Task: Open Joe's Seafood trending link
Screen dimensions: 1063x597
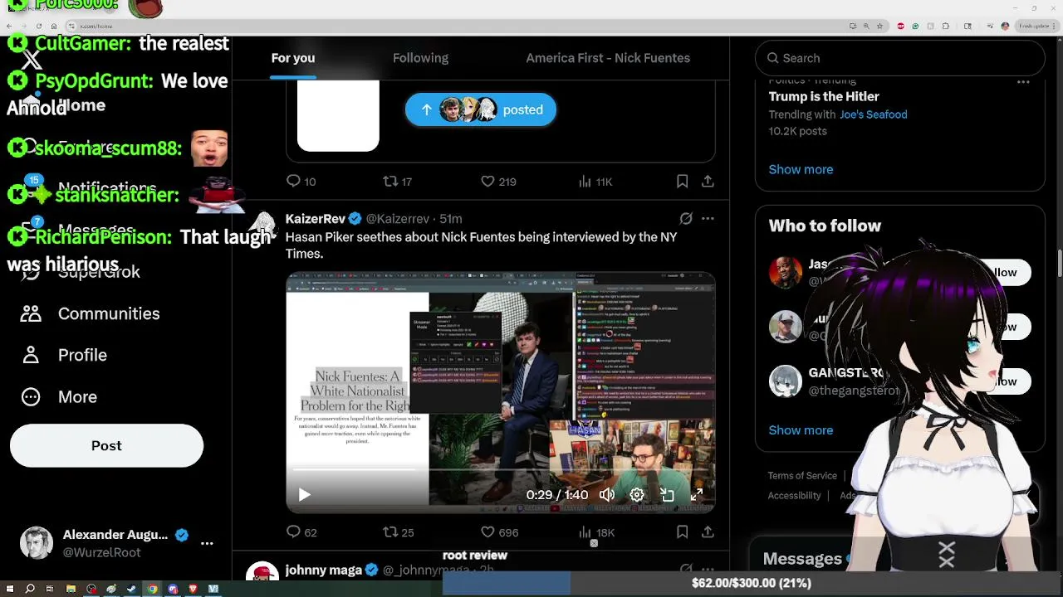Action: (874, 114)
